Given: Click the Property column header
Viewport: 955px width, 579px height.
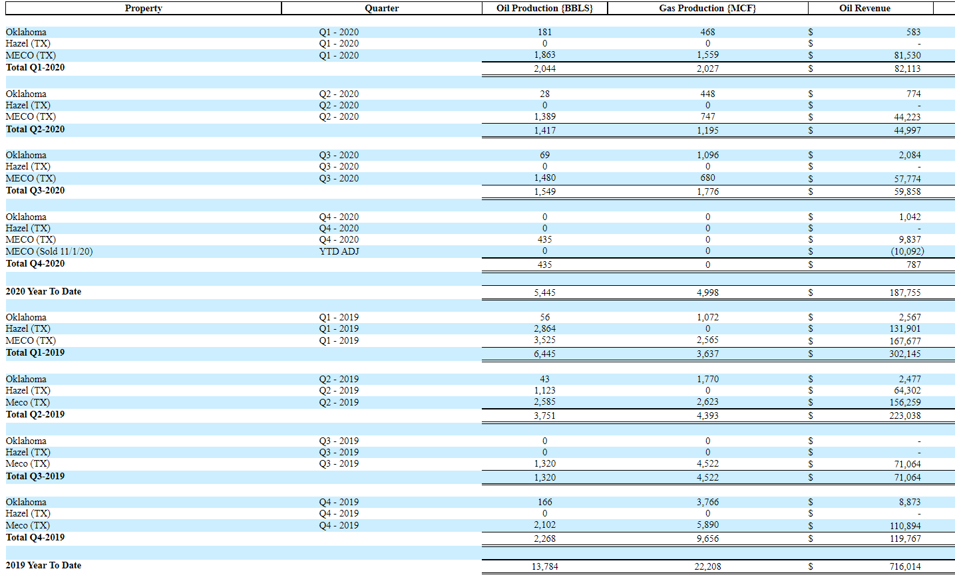Looking at the screenshot, I should [143, 8].
